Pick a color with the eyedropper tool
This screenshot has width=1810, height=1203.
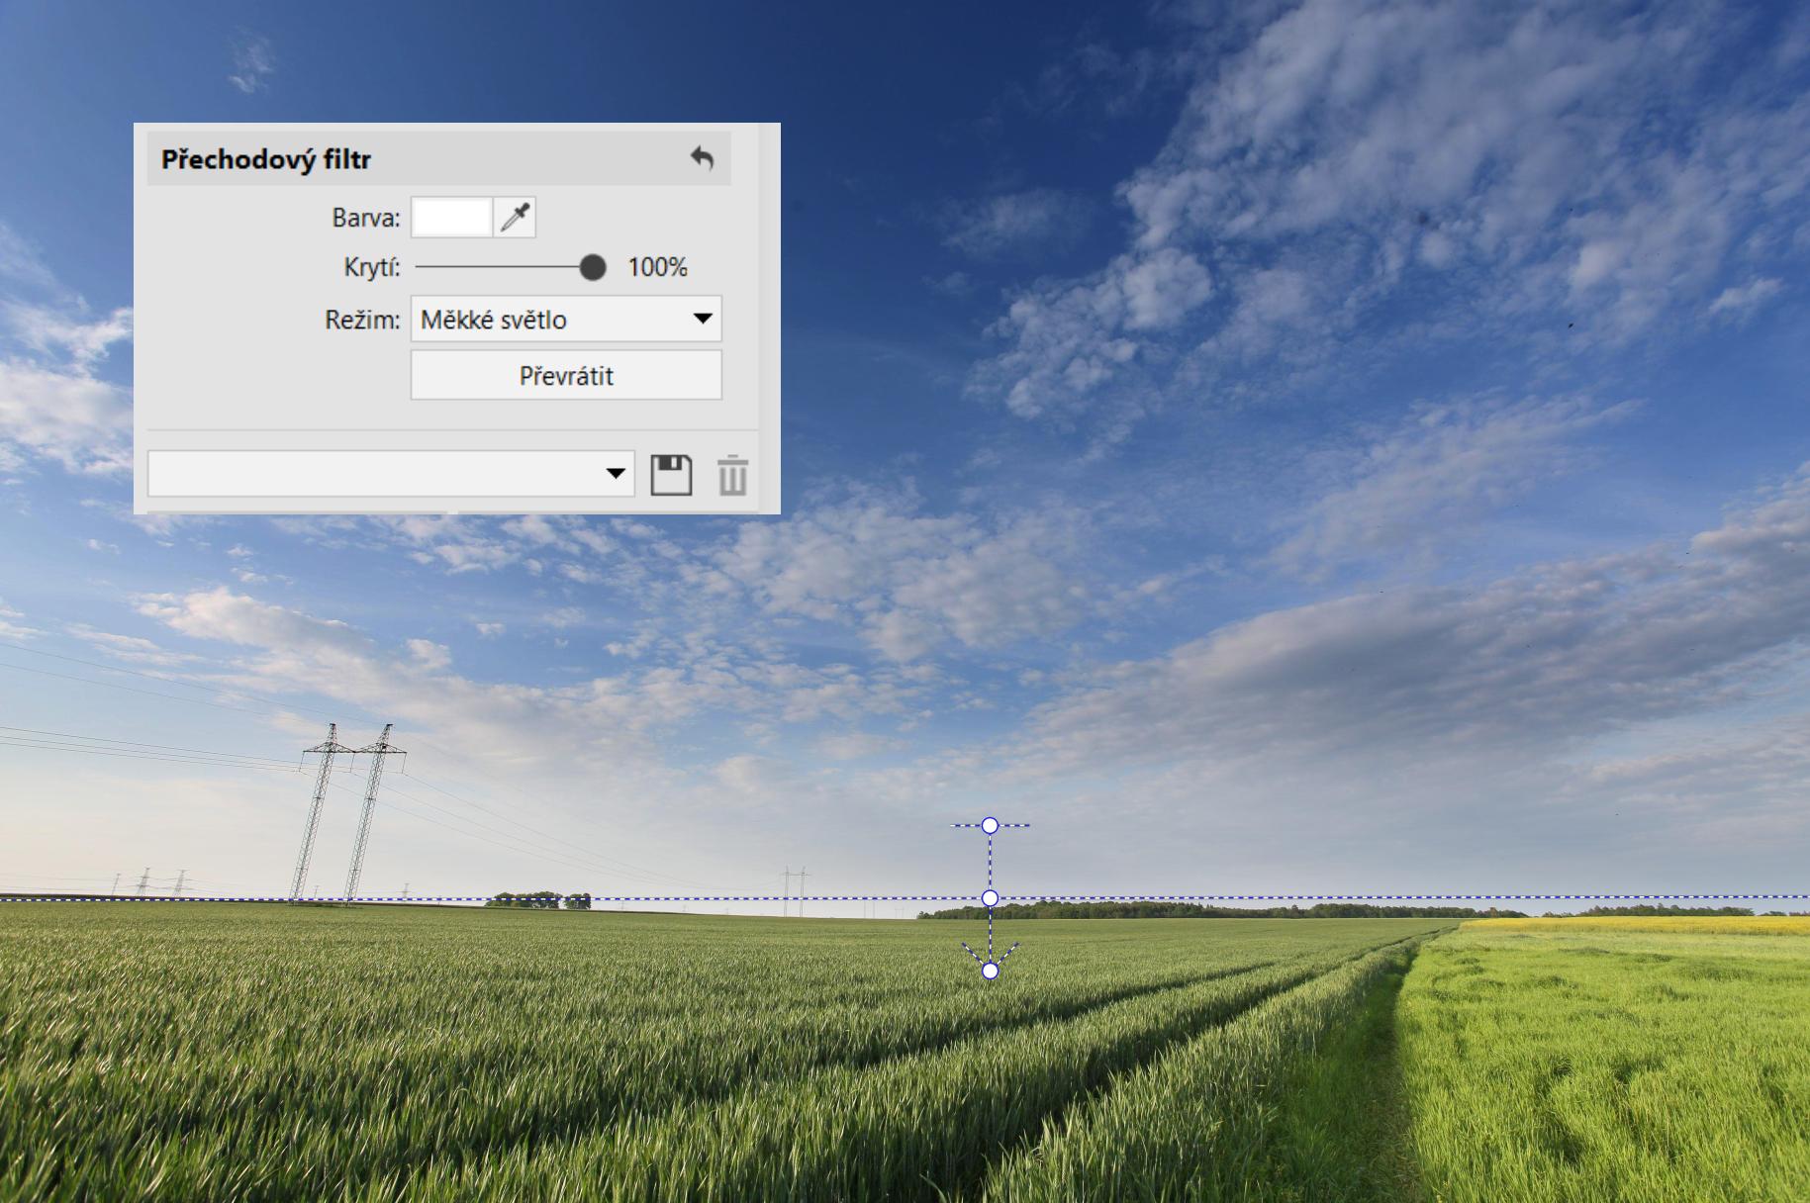tap(516, 217)
